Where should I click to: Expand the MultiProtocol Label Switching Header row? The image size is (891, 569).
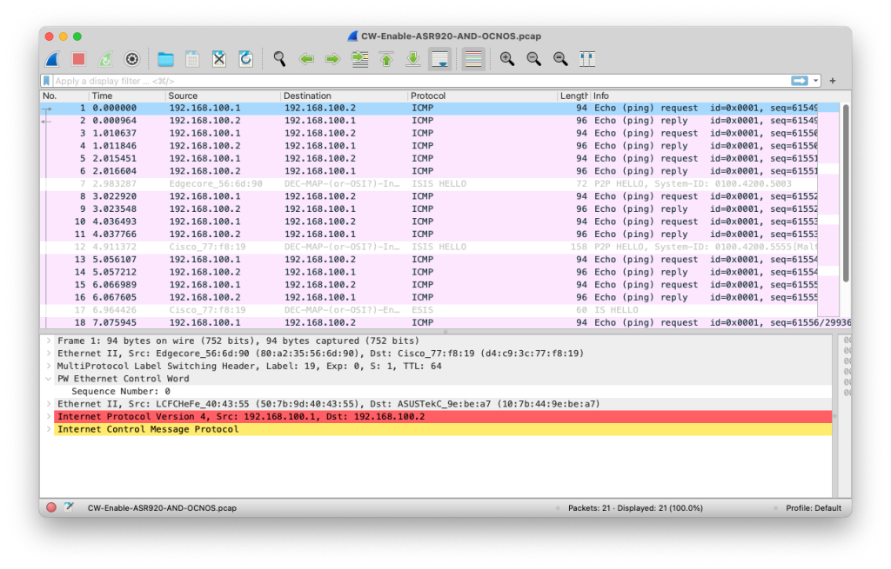[x=50, y=366]
